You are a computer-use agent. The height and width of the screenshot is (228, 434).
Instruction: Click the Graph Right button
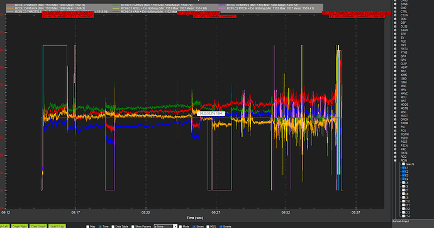pos(19,226)
